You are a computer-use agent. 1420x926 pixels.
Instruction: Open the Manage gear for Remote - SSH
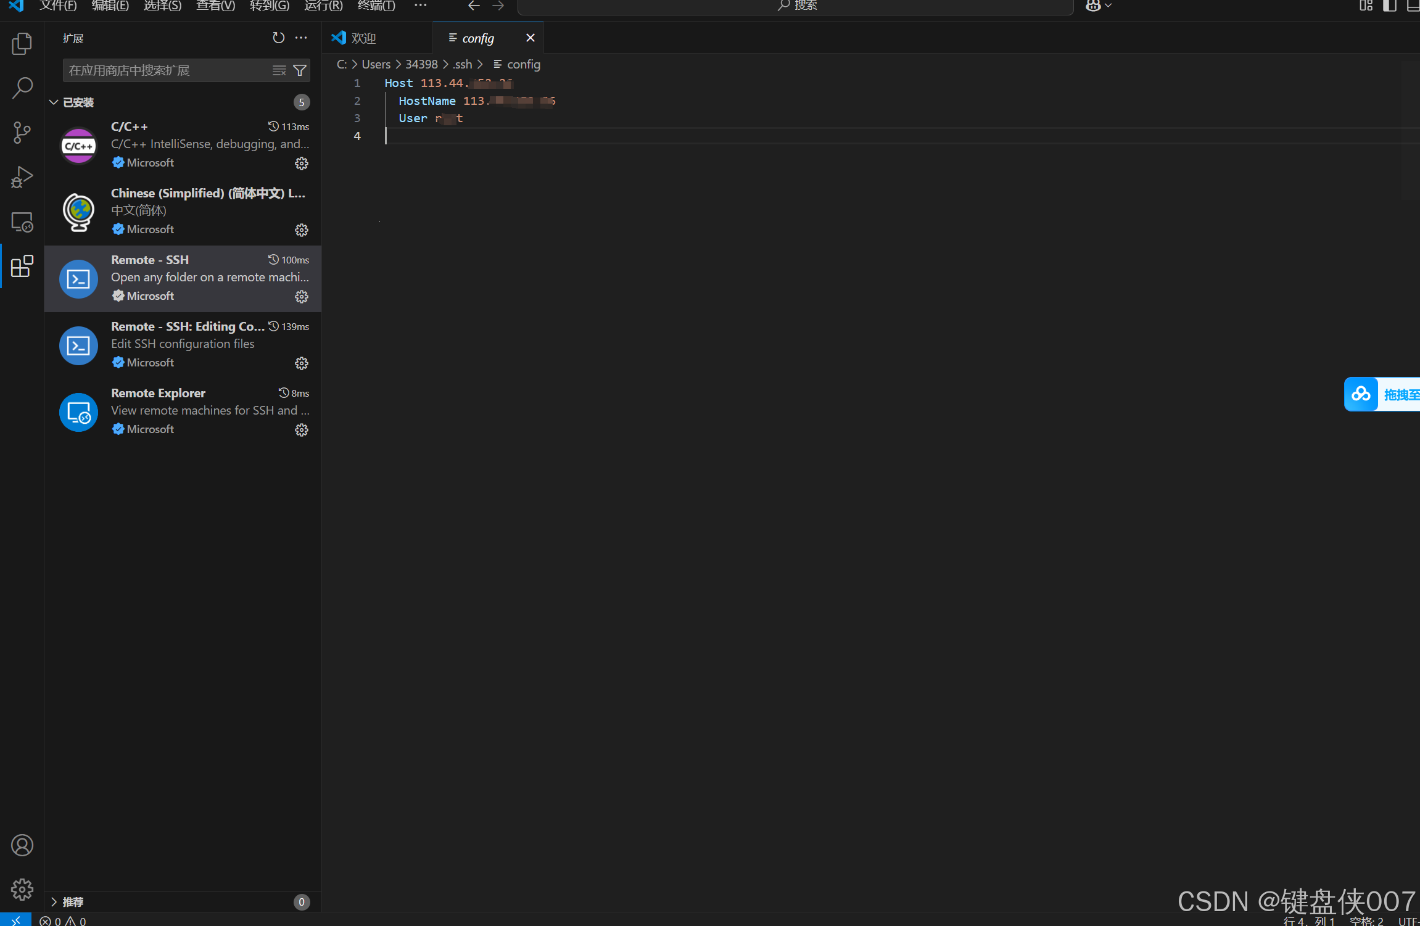click(x=301, y=297)
